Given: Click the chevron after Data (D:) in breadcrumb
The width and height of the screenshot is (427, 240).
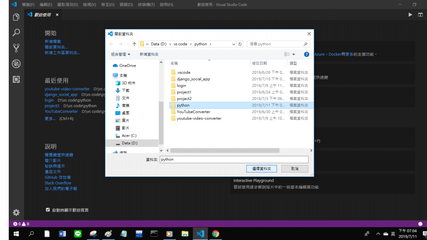Looking at the screenshot, I should coord(170,44).
